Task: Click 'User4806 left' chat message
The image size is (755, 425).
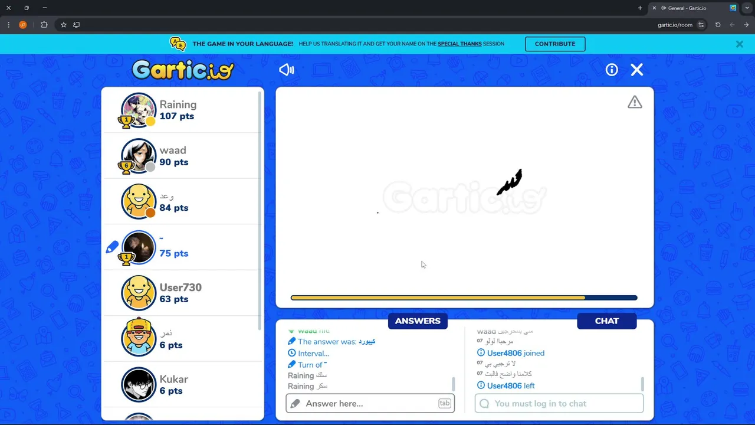Action: (x=506, y=385)
